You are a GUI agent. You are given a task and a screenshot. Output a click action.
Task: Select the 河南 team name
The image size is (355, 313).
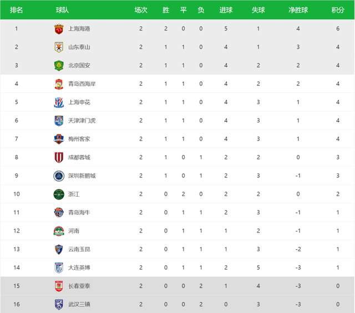point(74,230)
